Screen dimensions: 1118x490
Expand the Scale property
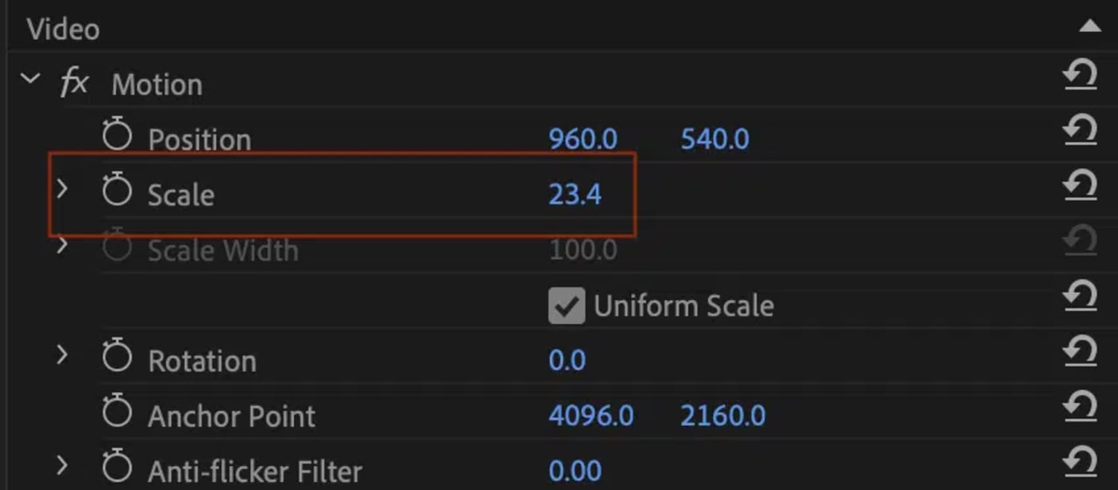point(61,189)
